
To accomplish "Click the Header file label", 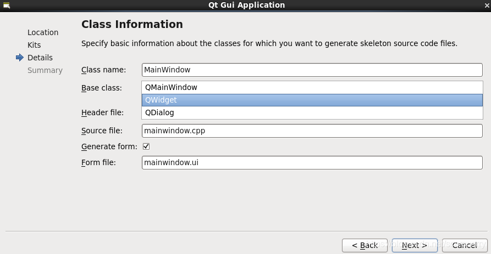I will click(102, 112).
